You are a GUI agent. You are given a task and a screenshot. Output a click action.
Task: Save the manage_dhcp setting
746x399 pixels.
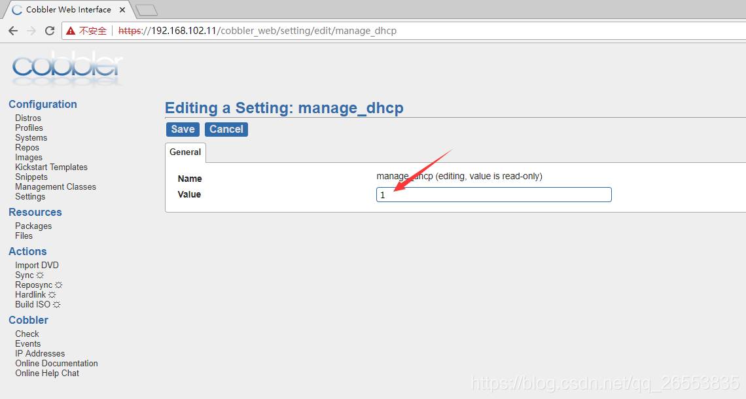point(183,130)
